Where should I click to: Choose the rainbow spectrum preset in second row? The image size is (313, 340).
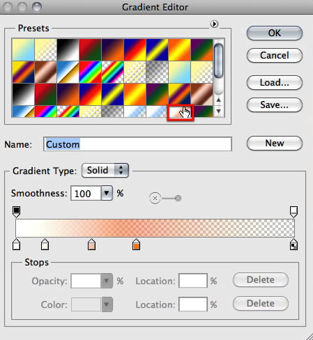(90, 72)
